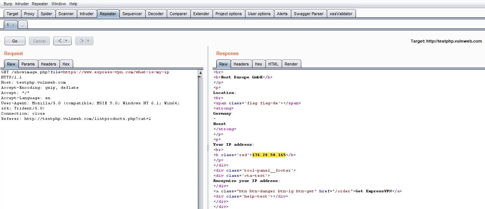Add a new repeater tab with ...
Image resolution: width=485 pixels, height=209 pixels.
[x=22, y=25]
